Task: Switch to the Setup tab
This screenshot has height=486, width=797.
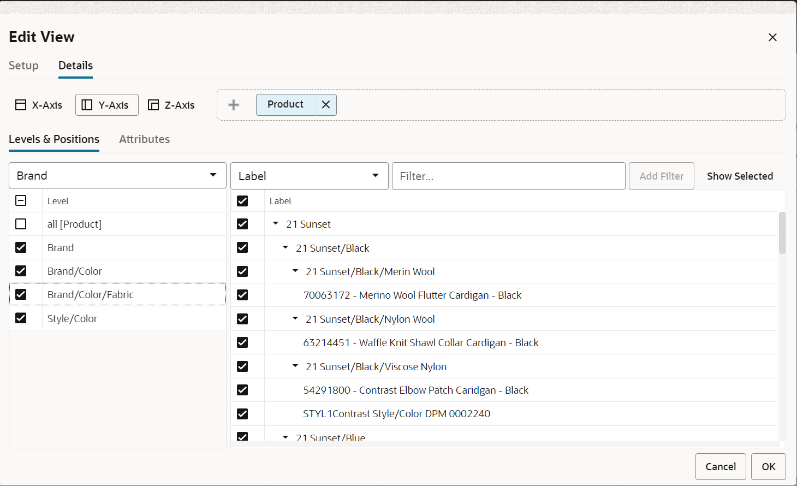Action: tap(23, 66)
